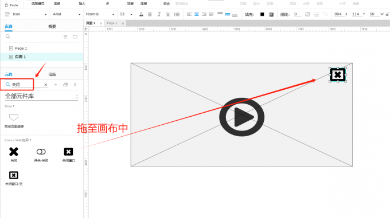Click the X position field 804
This screenshot has height=218, width=390.
coord(338,14)
